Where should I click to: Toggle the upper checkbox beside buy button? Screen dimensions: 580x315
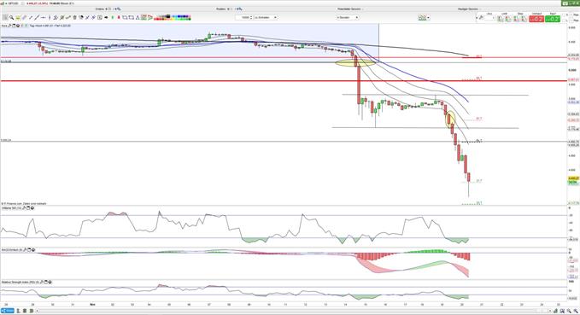(564, 15)
